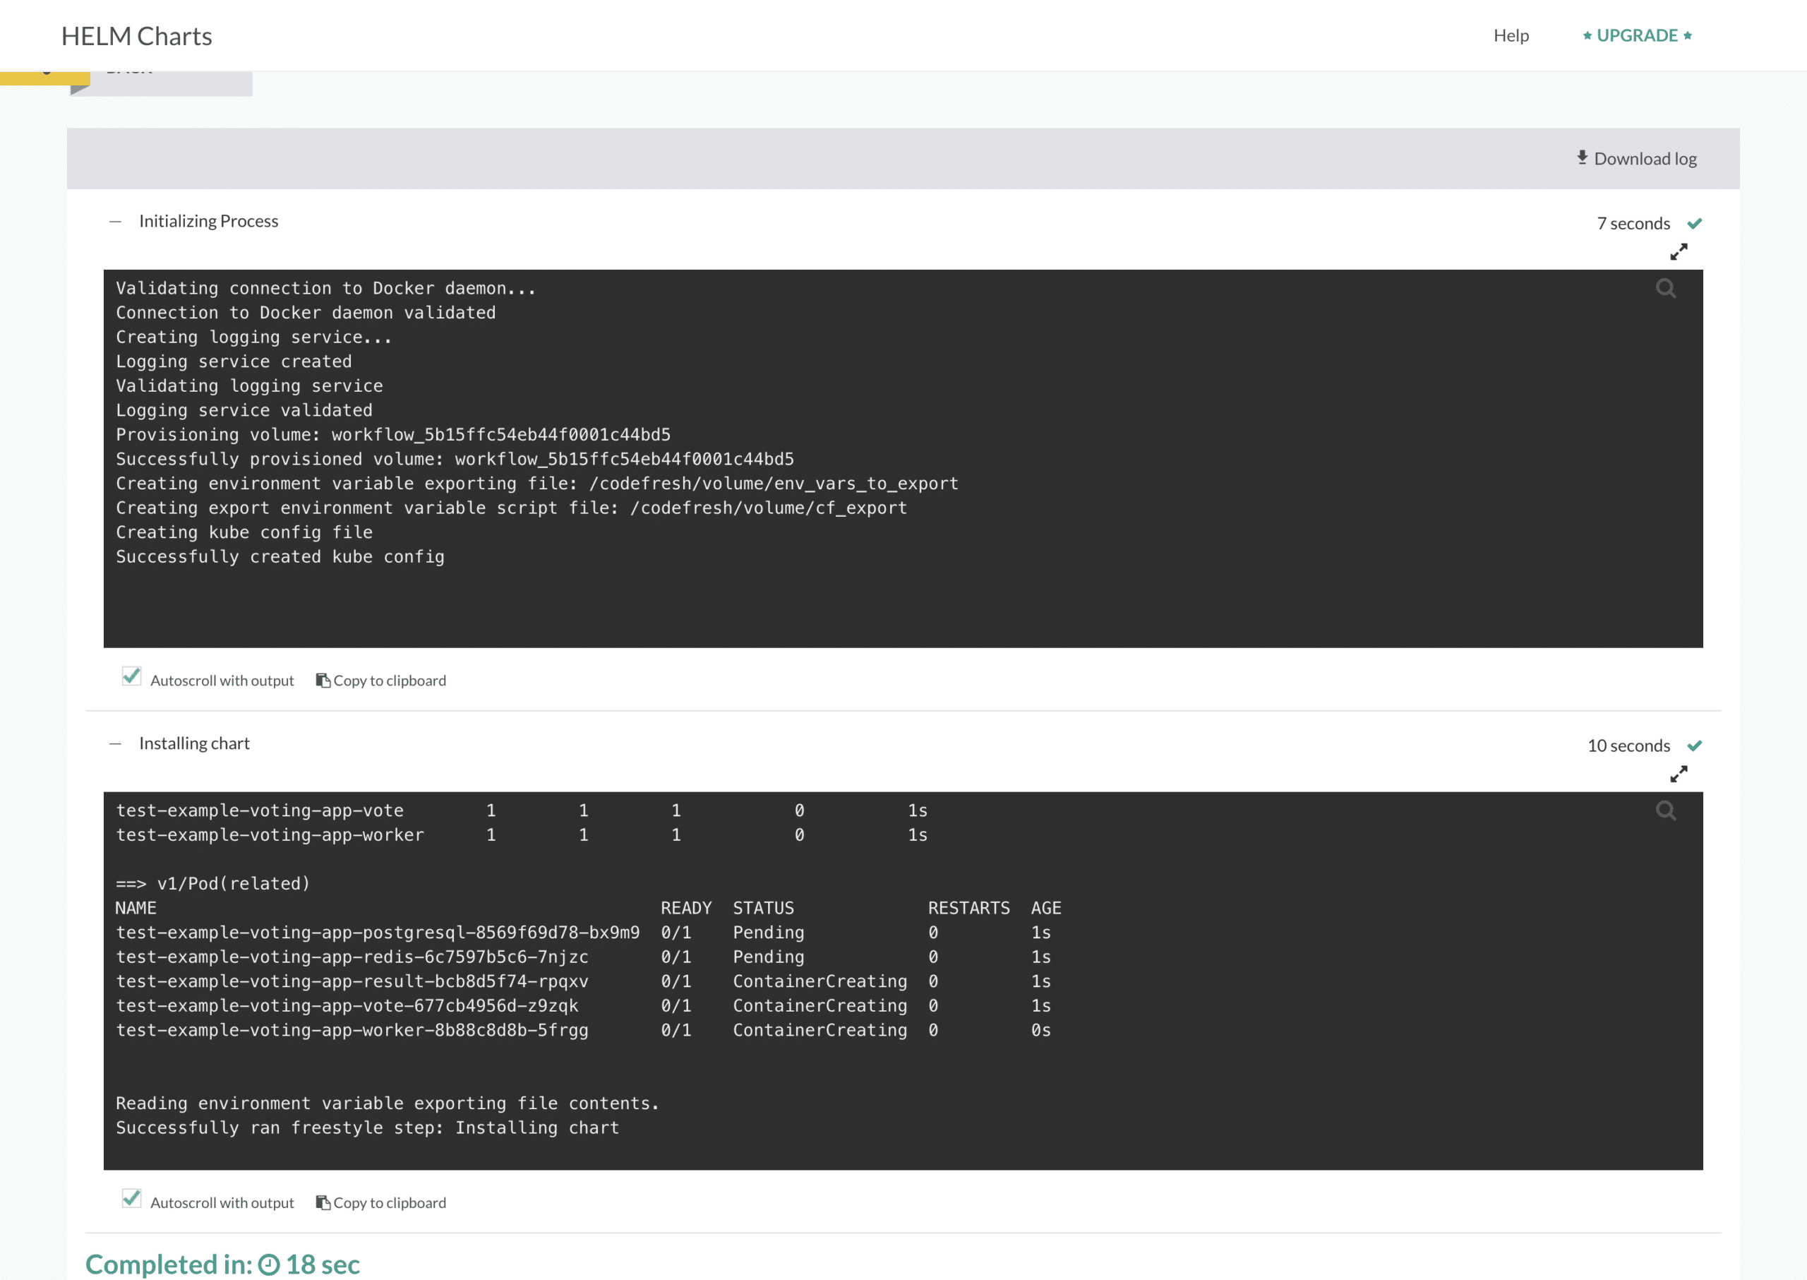This screenshot has width=1807, height=1280.
Task: Click the redis-6c7597b5c6-7njzc pod row
Action: pyautogui.click(x=583, y=957)
